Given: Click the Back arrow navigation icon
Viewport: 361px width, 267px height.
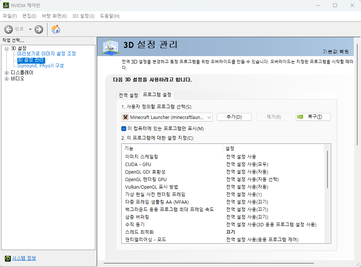Looking at the screenshot, I should 9,29.
